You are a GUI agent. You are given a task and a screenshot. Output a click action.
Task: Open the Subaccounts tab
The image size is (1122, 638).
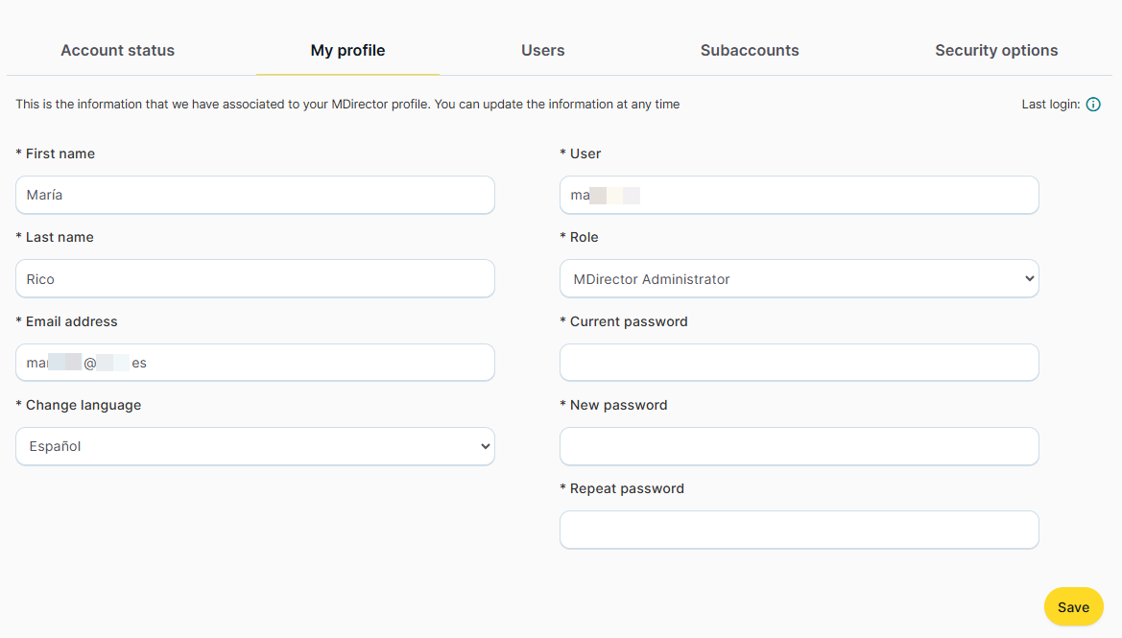tap(750, 51)
